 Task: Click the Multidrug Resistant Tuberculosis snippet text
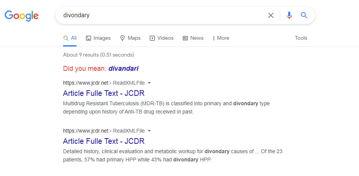pos(166,107)
